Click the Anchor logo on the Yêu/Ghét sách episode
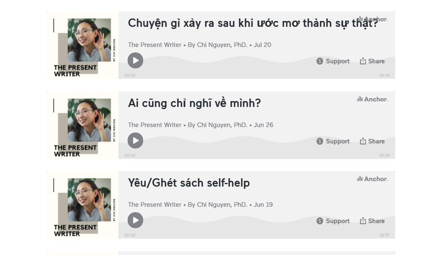This screenshot has height=255, width=445. [x=372, y=179]
